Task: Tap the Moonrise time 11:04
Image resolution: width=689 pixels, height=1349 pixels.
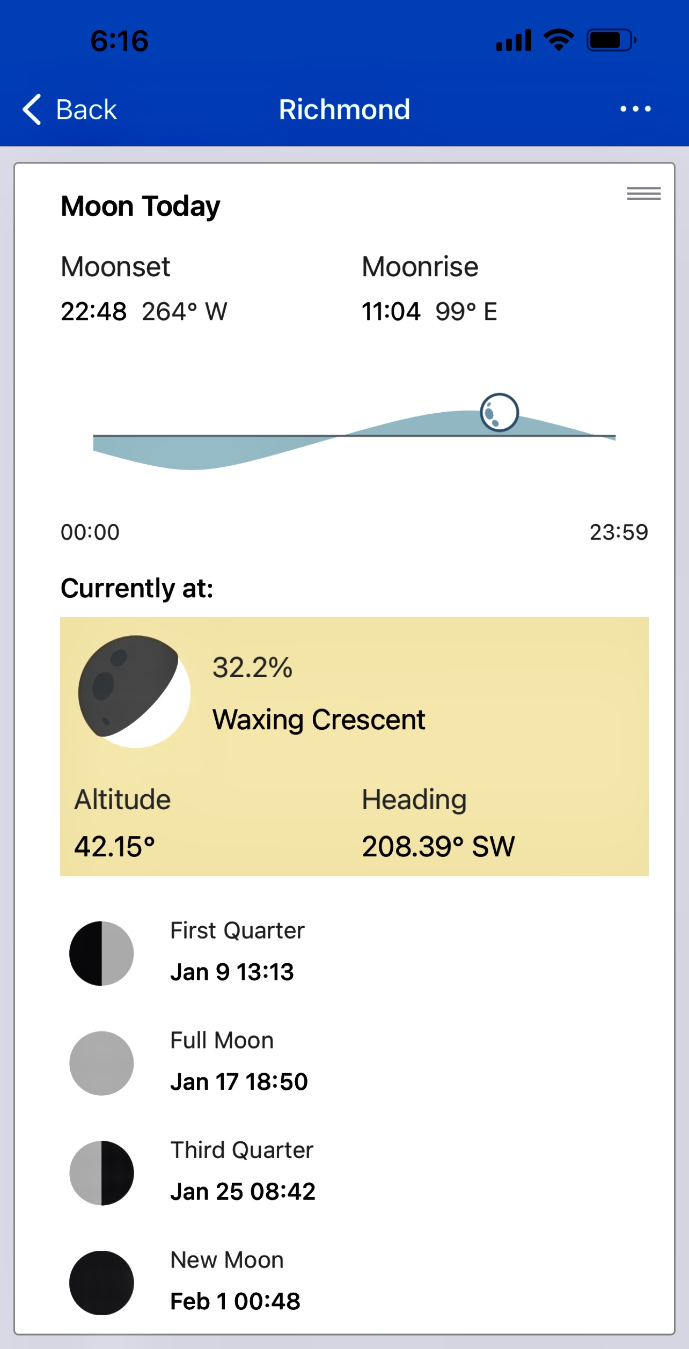Action: [391, 311]
